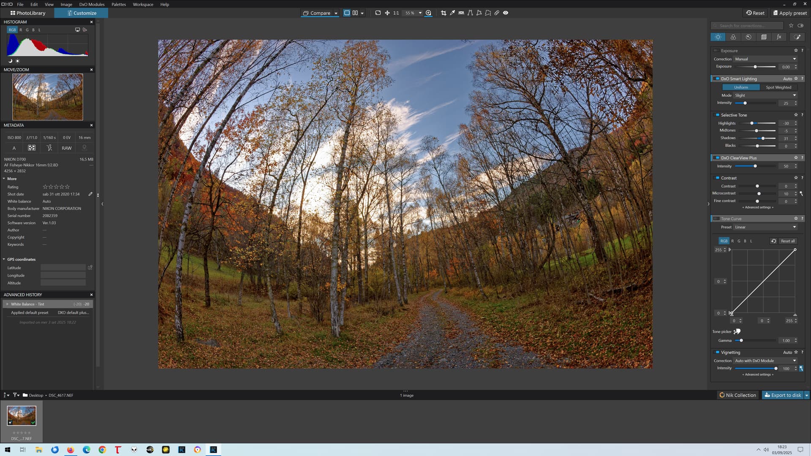Enable the Tone Curve correction switch
This screenshot has height=456, width=811.
point(717,219)
